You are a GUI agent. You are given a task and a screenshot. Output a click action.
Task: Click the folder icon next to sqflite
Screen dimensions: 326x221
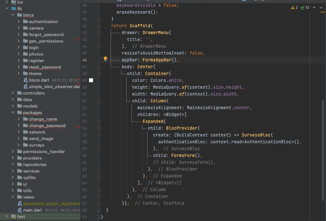20,177
